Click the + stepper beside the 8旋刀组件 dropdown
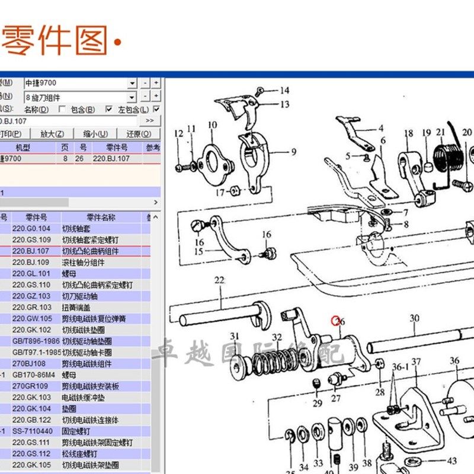The width and height of the screenshot is (474, 474). (155, 95)
